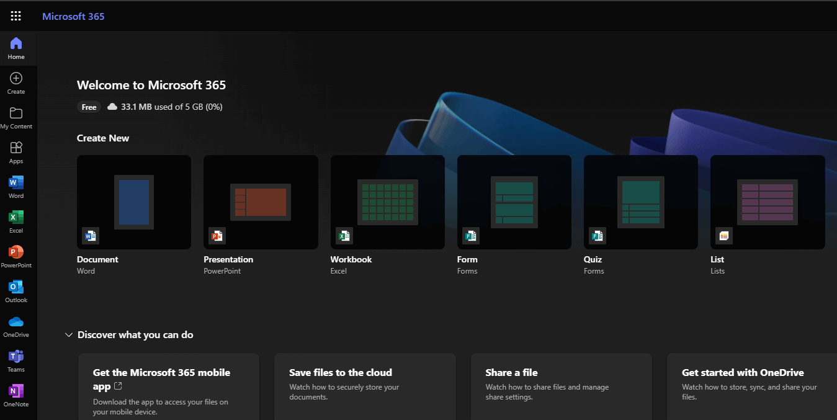Open the Create panel from the sidebar
This screenshot has width=837, height=420.
(16, 83)
